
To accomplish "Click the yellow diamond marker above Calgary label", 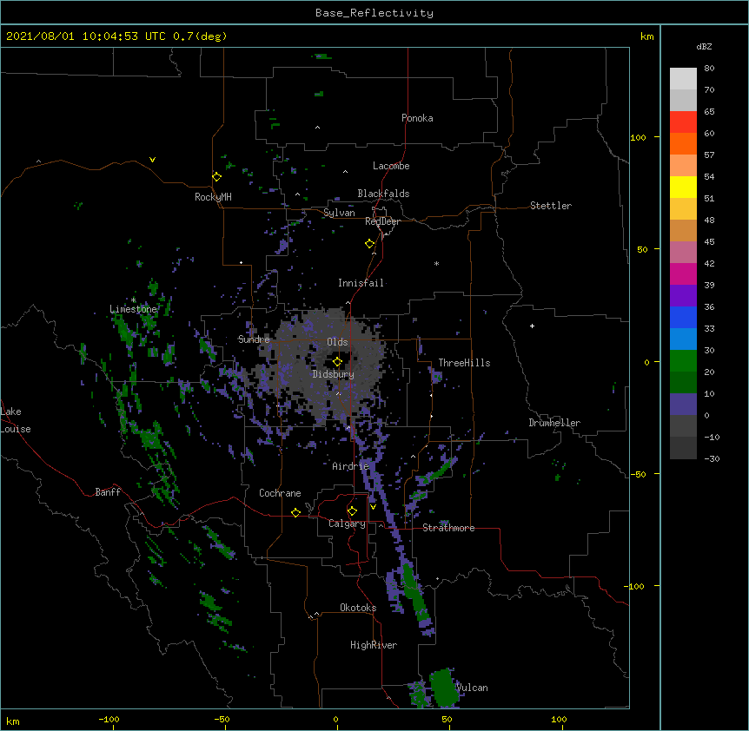I will [352, 511].
